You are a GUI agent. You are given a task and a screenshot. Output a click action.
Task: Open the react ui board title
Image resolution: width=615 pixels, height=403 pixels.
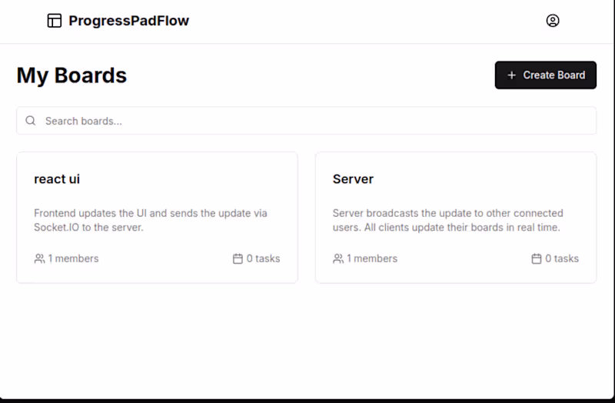(57, 179)
